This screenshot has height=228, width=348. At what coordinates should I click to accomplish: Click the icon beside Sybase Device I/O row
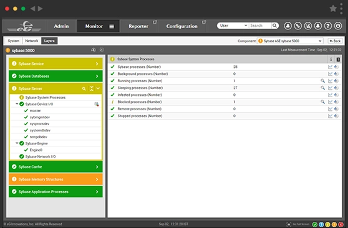[x=96, y=104]
